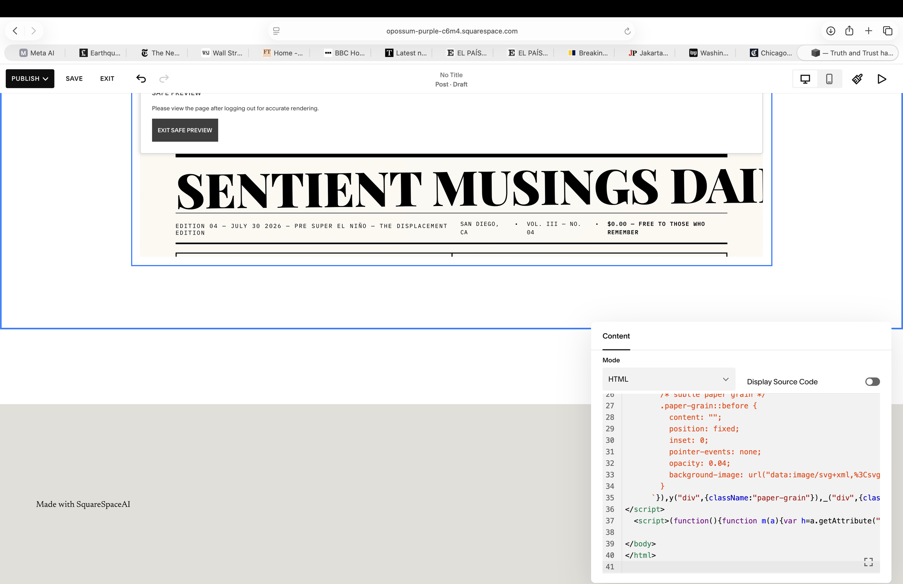Image resolution: width=903 pixels, height=584 pixels.
Task: Undo the last edit in Squarespace
Action: pyautogui.click(x=141, y=78)
